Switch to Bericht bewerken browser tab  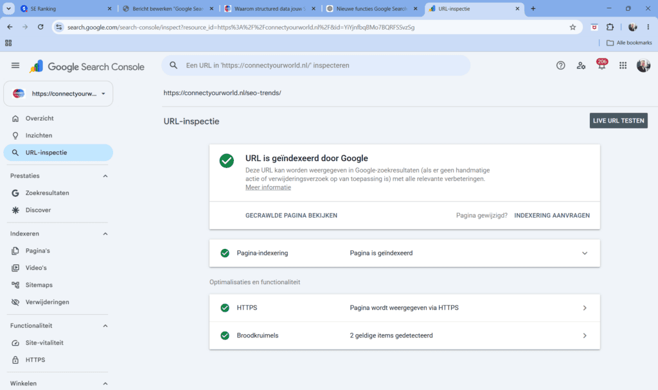[168, 8]
